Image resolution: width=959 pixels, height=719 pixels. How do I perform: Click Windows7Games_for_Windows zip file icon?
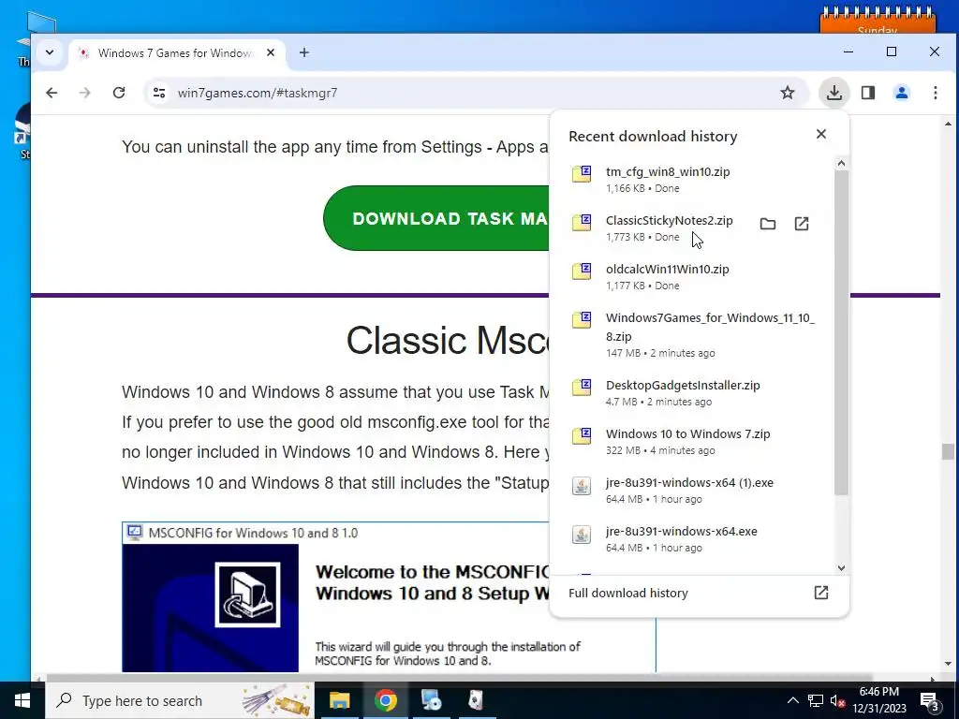click(x=581, y=320)
